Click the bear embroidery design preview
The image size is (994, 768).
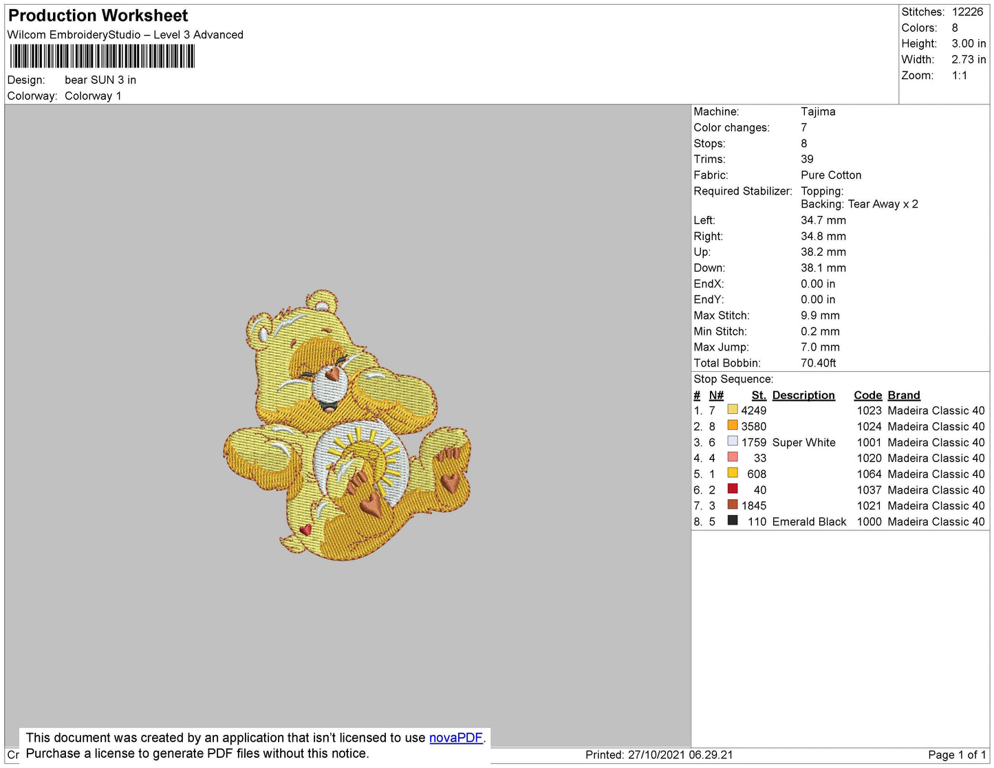(347, 426)
